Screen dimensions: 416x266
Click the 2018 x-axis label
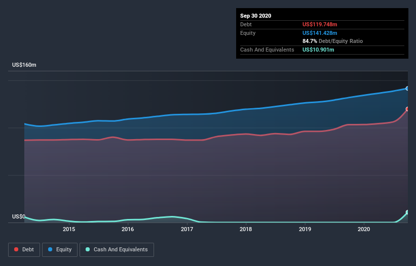[x=246, y=229]
